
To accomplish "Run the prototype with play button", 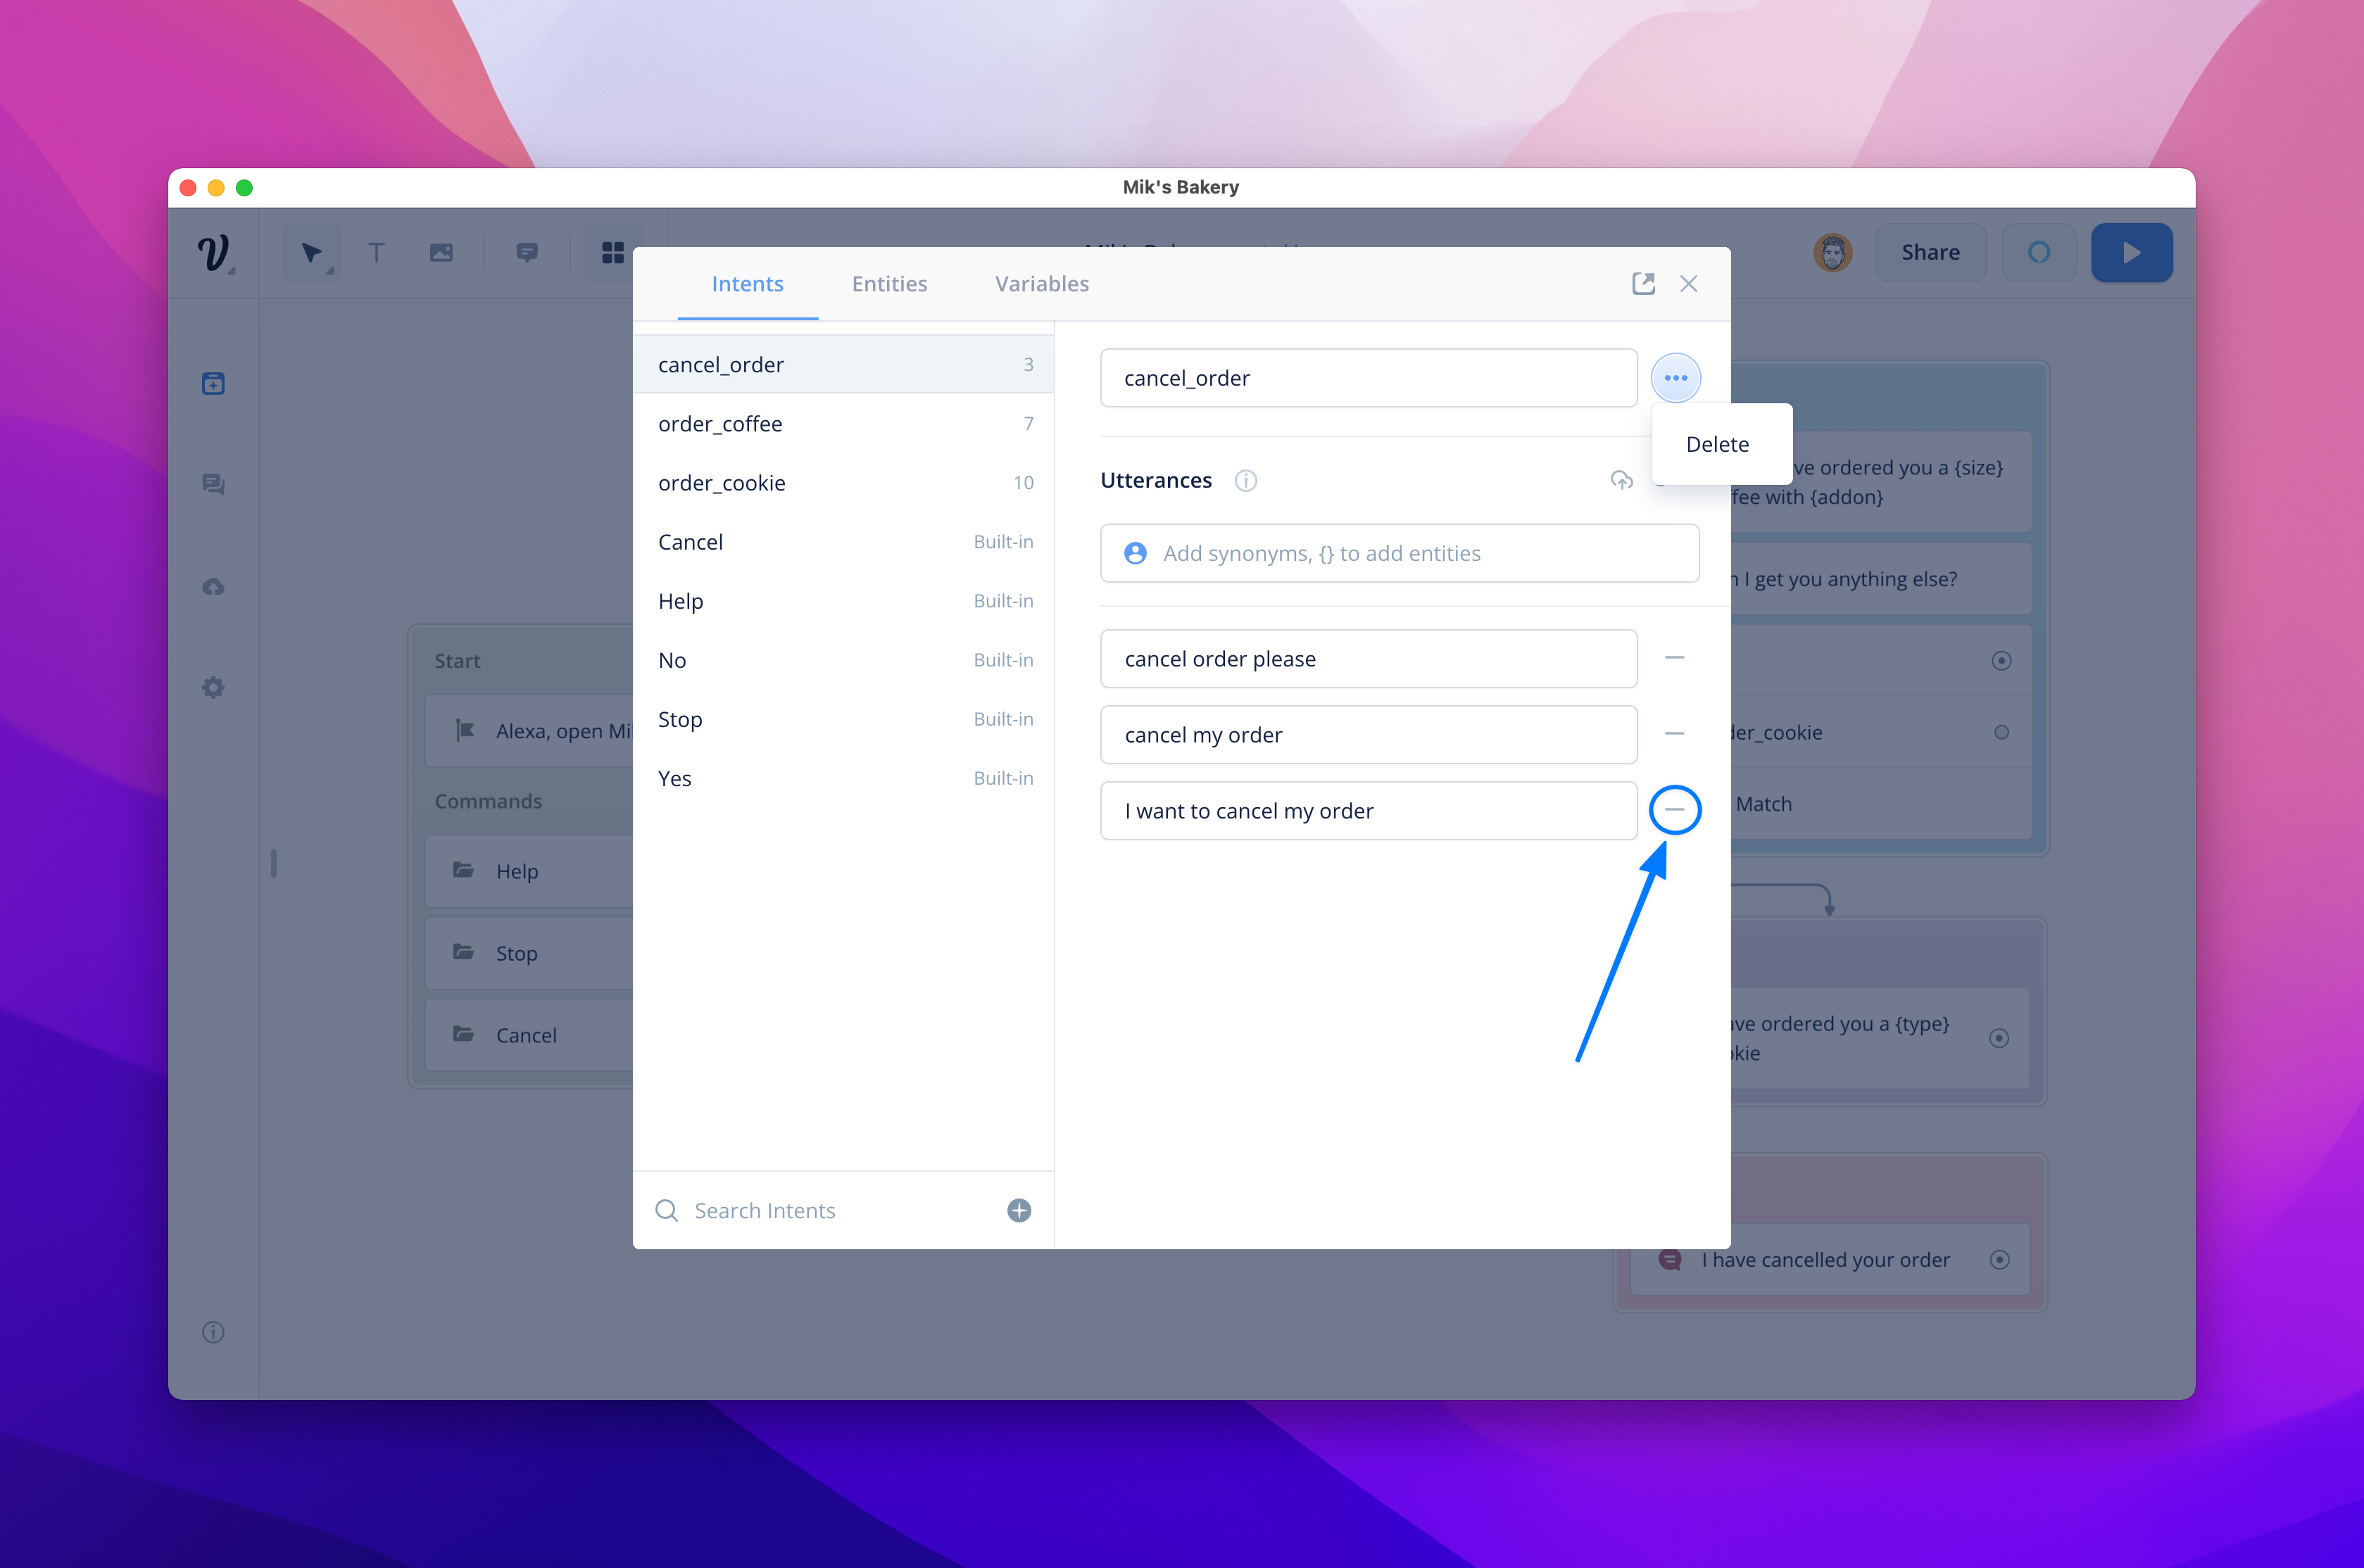I will click(x=2131, y=253).
